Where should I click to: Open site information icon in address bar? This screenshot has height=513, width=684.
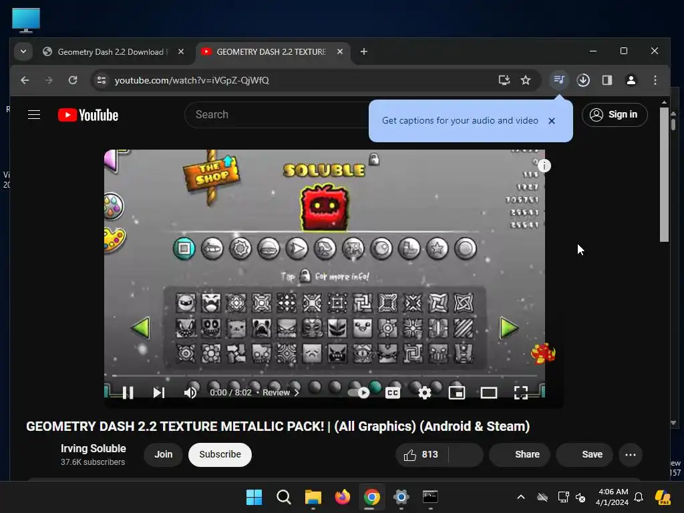[102, 80]
